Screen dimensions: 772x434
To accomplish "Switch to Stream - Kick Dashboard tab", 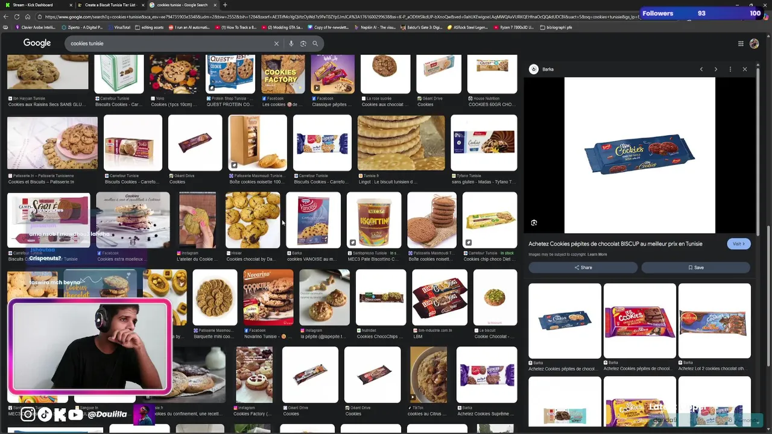I will click(37, 5).
